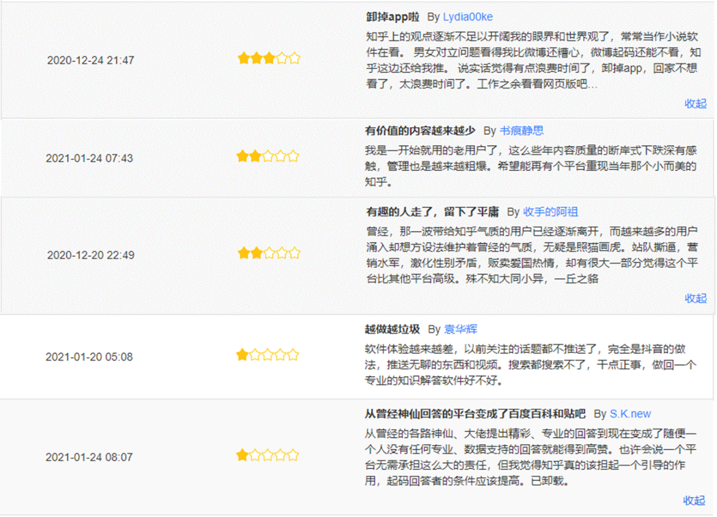Collapse the 有趣的人走了 review with 收起

(695, 298)
